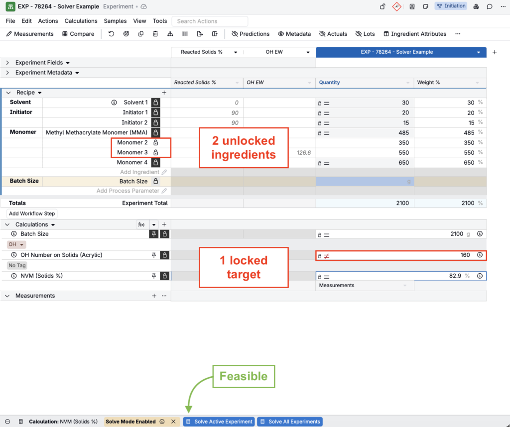Screen dimensions: 510x427
Task: Click the undo arrow in the toolbar
Action: [111, 34]
